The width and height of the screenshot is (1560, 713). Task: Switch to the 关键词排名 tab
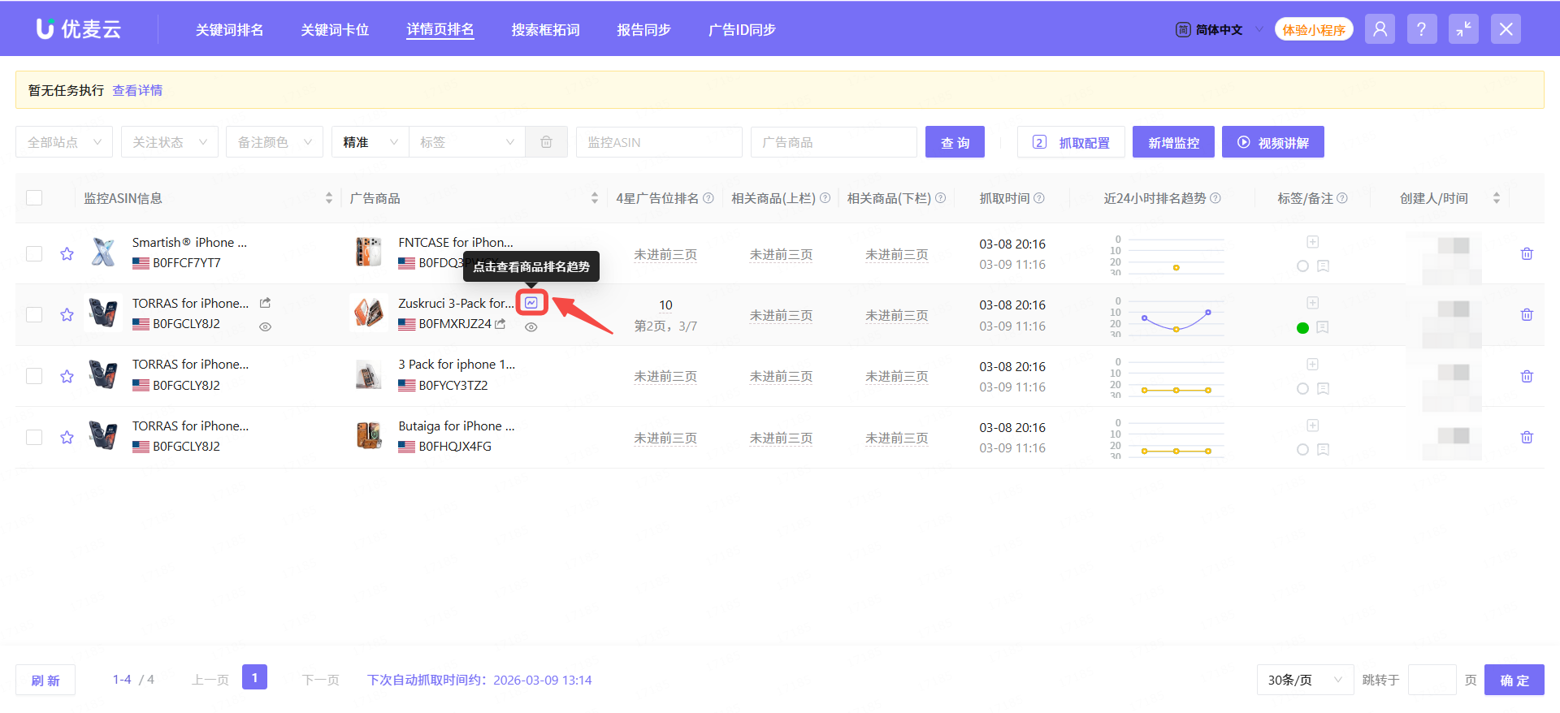[x=229, y=30]
